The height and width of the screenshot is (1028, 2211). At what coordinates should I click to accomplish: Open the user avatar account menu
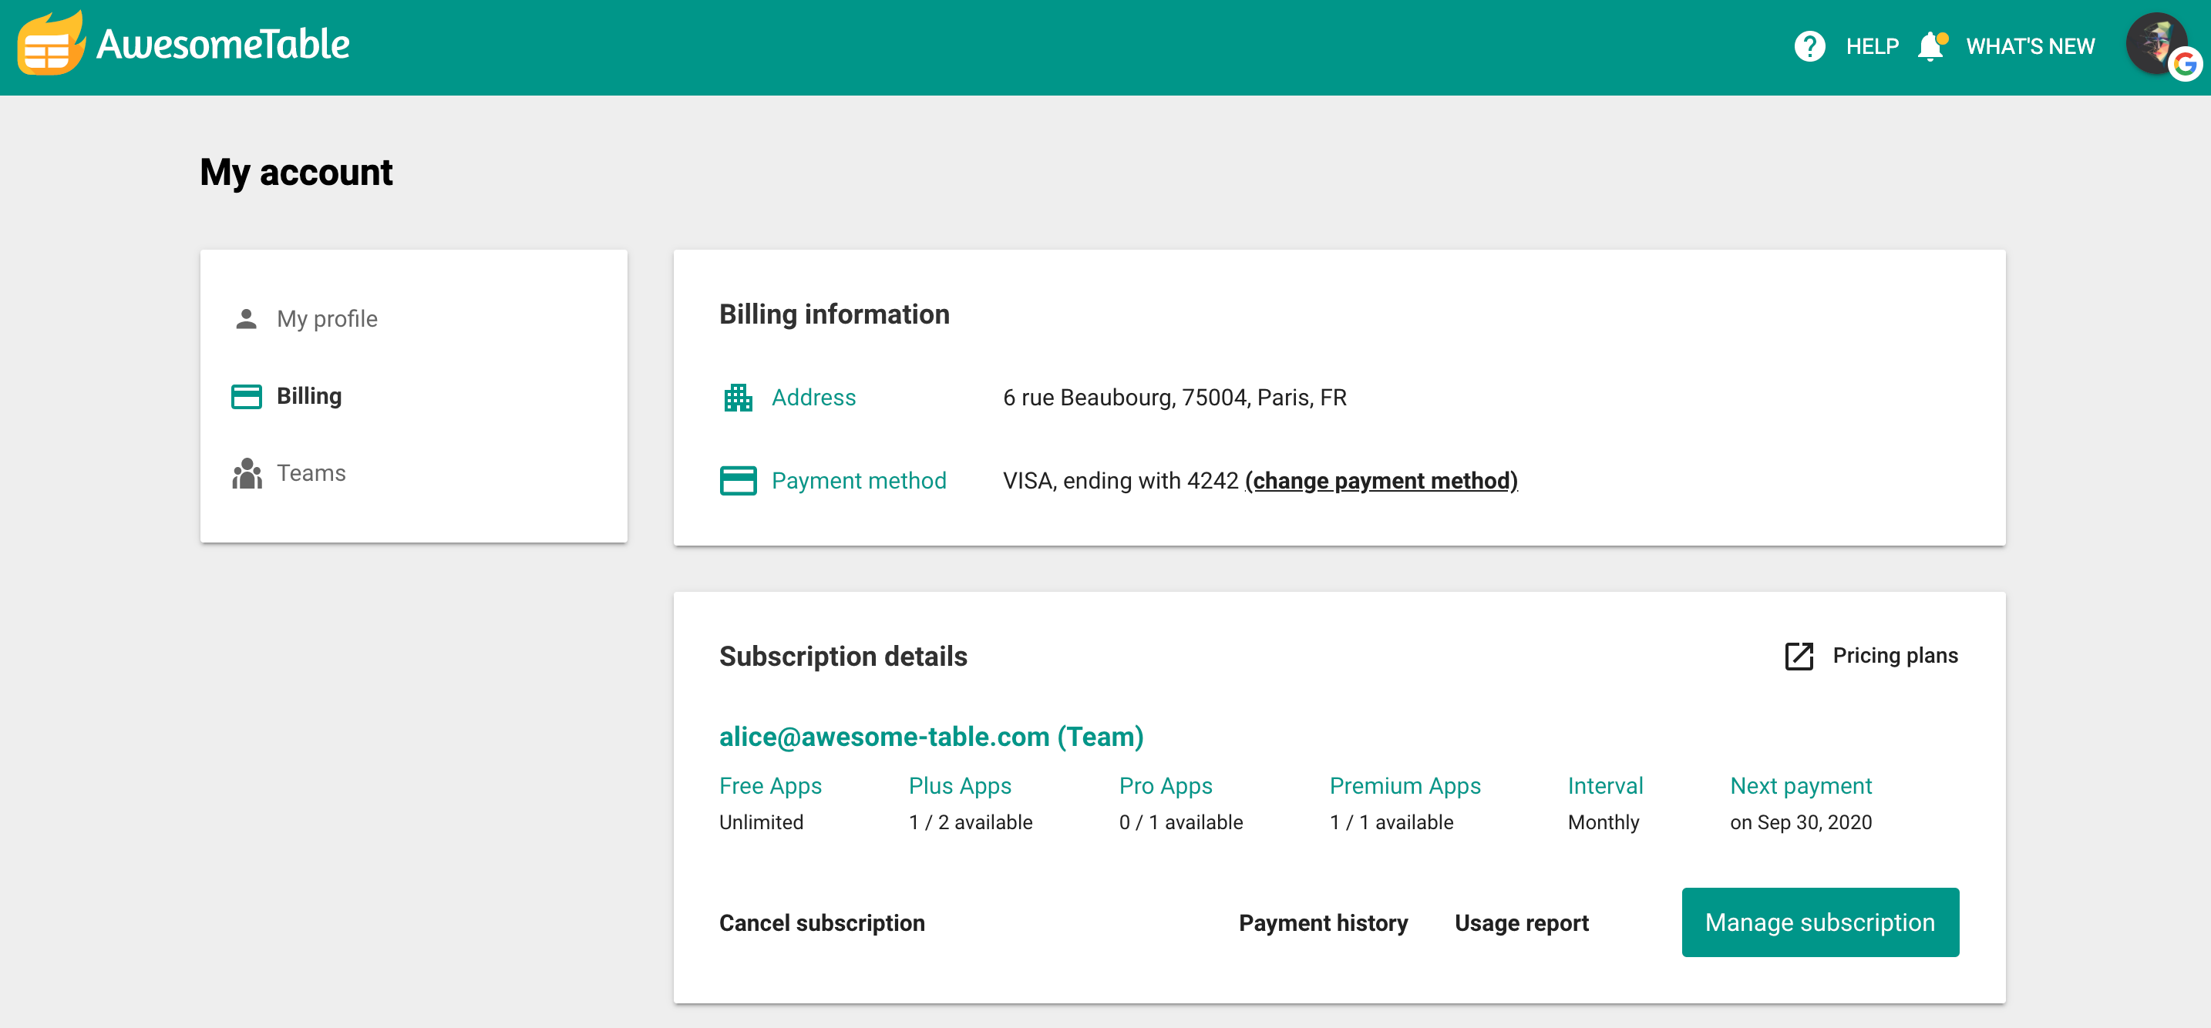[x=2157, y=45]
